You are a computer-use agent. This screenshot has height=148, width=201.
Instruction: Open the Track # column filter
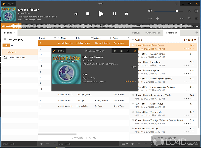tap(55, 38)
